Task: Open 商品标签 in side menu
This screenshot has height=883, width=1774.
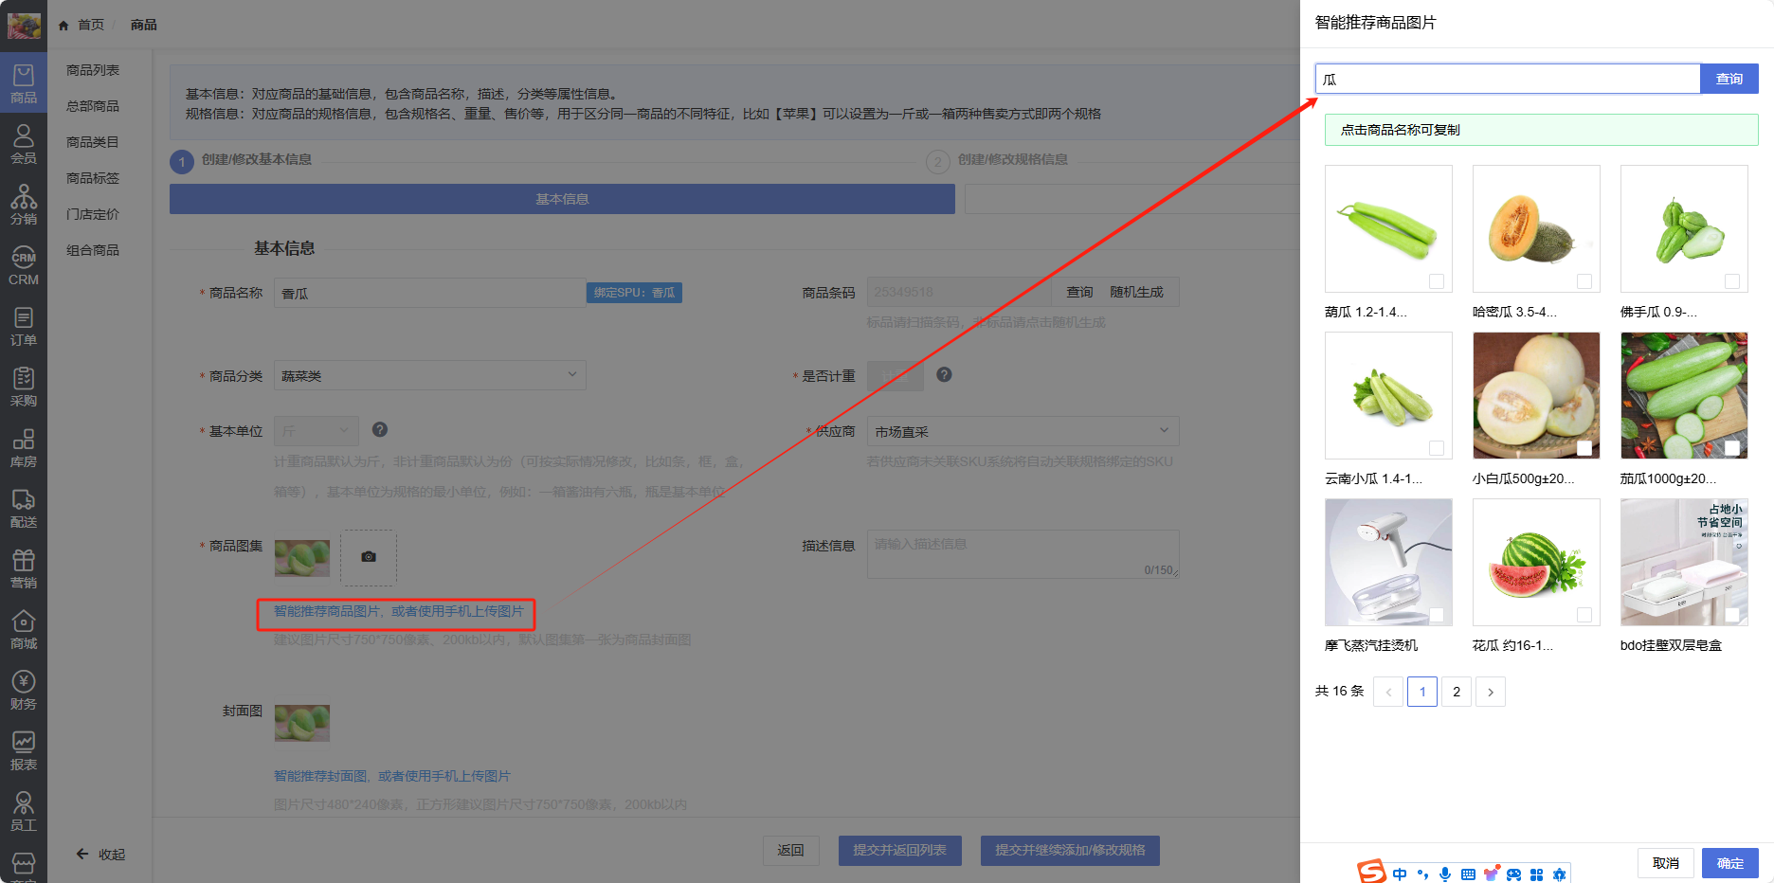Action: point(93,178)
